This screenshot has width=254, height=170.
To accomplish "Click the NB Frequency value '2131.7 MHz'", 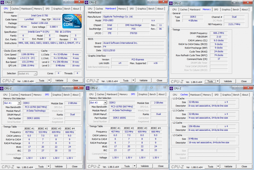I will (234, 24).
